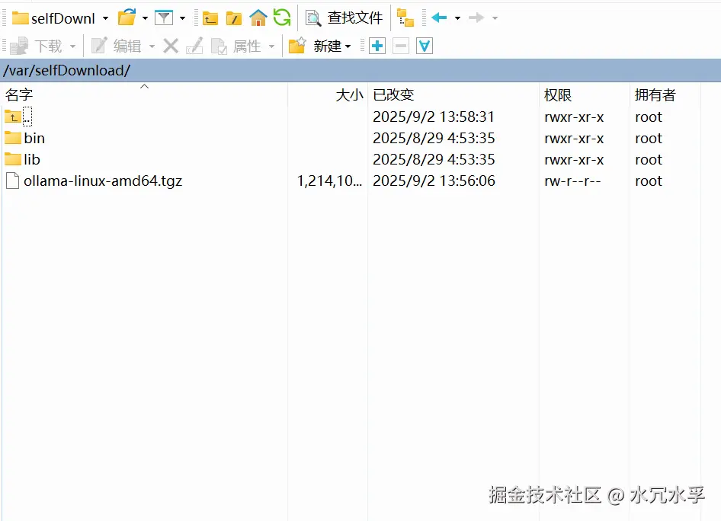Sort by the 权限 permissions column
Viewport: 721px width, 521px height.
click(584, 94)
